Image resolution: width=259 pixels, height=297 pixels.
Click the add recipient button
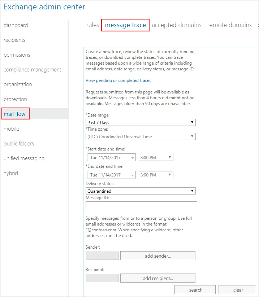158,278
